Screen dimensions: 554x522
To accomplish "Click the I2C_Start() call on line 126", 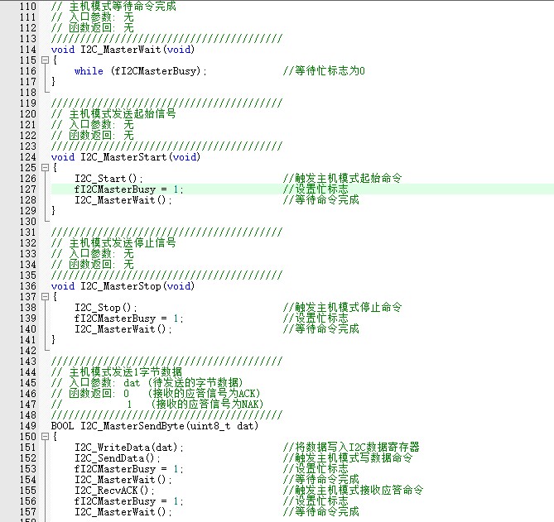I will tap(108, 179).
